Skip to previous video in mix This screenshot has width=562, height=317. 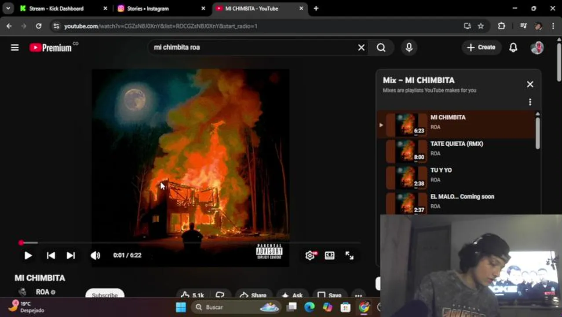pyautogui.click(x=51, y=255)
